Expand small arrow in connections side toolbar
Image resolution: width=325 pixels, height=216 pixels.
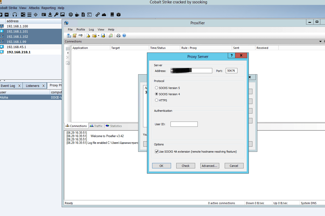(x=68, y=53)
